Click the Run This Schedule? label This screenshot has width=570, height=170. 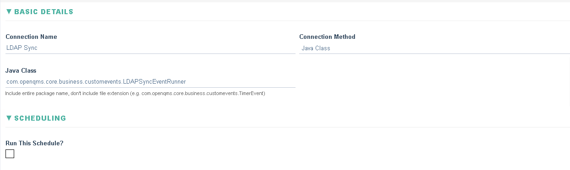34,143
